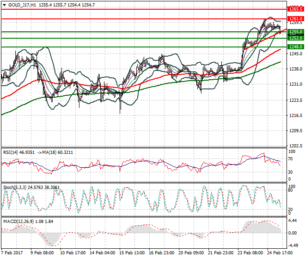305x258 pixels.
Task: Select the 1223.5 price axis value
Action: point(296,100)
